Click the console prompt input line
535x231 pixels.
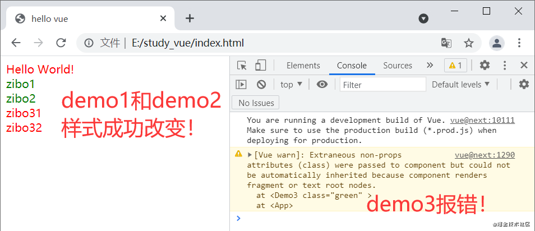click(382, 218)
